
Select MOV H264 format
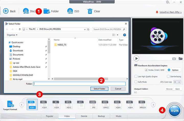tap(118, 104)
